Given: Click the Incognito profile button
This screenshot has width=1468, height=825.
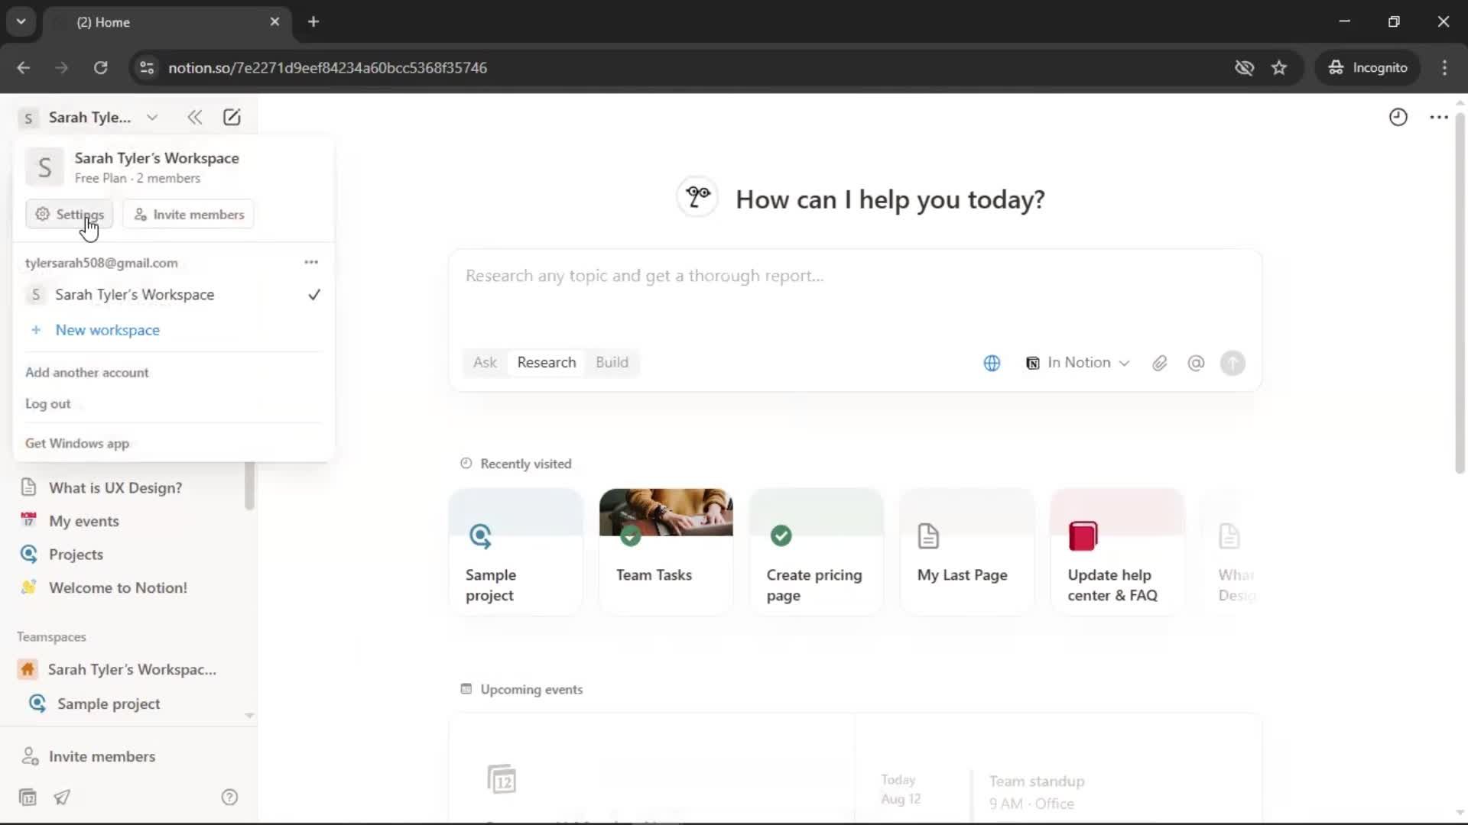Looking at the screenshot, I should (1368, 67).
